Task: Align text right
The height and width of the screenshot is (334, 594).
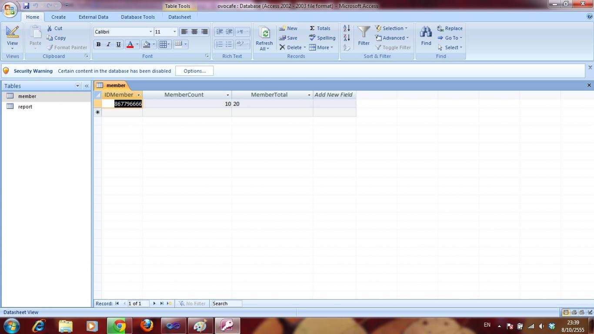Action: pyautogui.click(x=204, y=32)
